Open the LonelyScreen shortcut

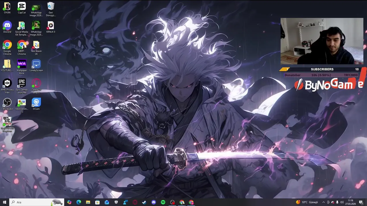click(x=36, y=66)
